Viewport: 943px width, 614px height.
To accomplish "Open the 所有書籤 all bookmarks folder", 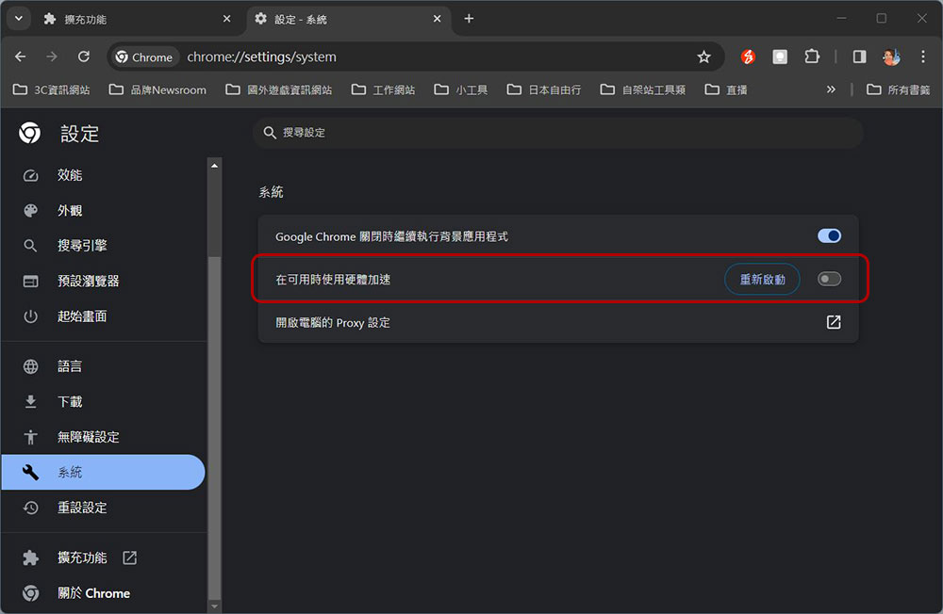I will 898,89.
